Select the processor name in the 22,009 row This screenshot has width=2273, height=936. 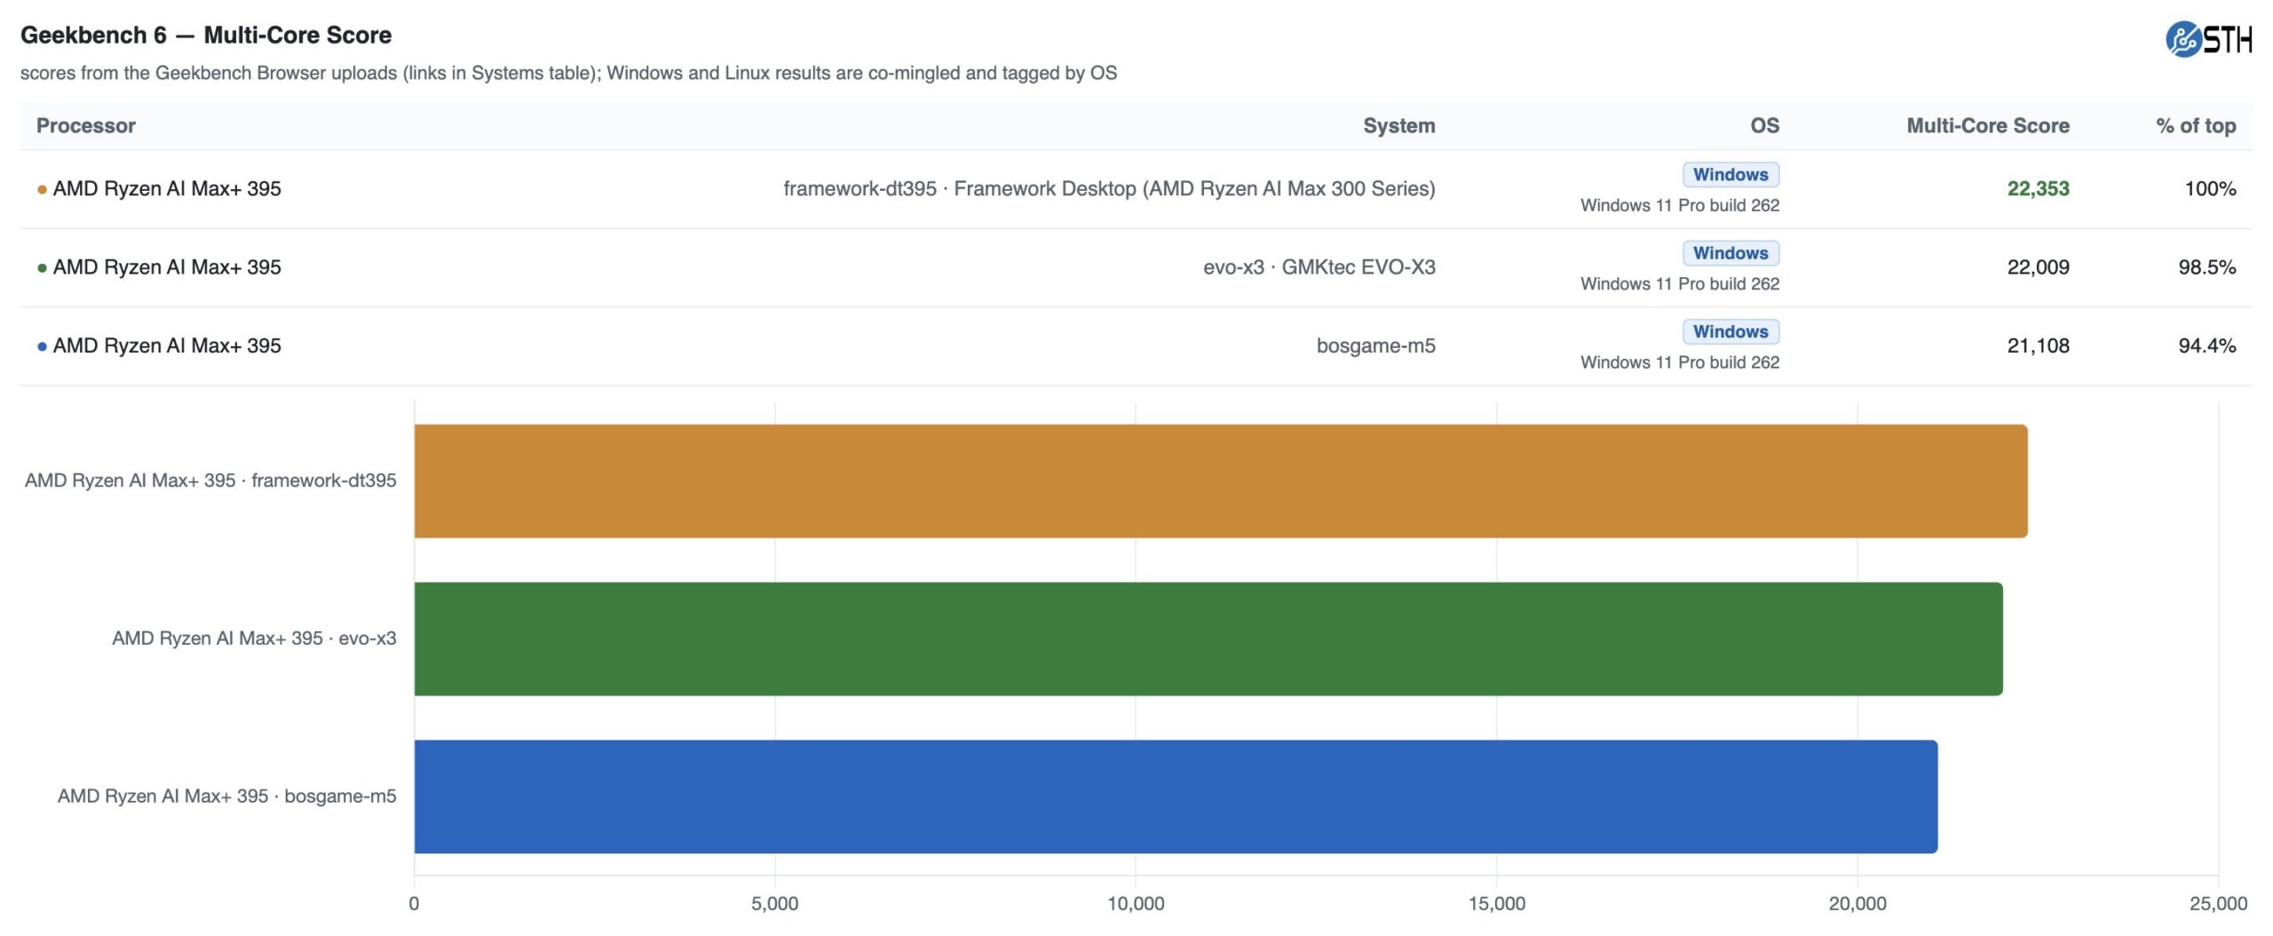[167, 267]
